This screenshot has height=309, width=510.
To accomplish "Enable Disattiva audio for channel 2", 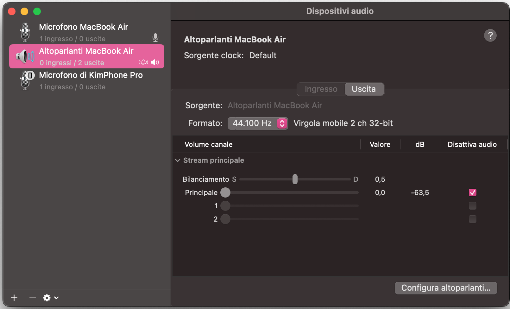I will coord(472,219).
